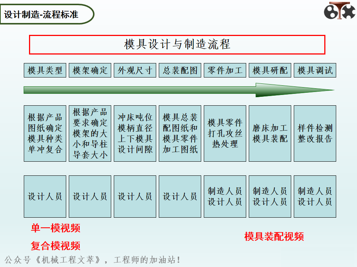Open the 模具装配视频 red link
The height and width of the screenshot is (267, 357).
tap(274, 236)
